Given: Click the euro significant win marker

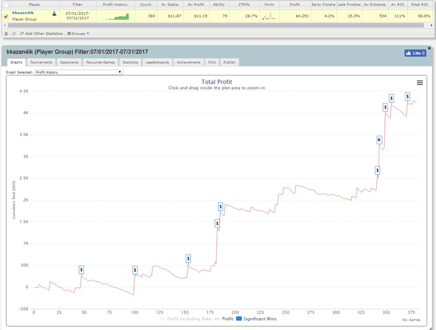Looking at the screenshot, I should coord(379,140).
